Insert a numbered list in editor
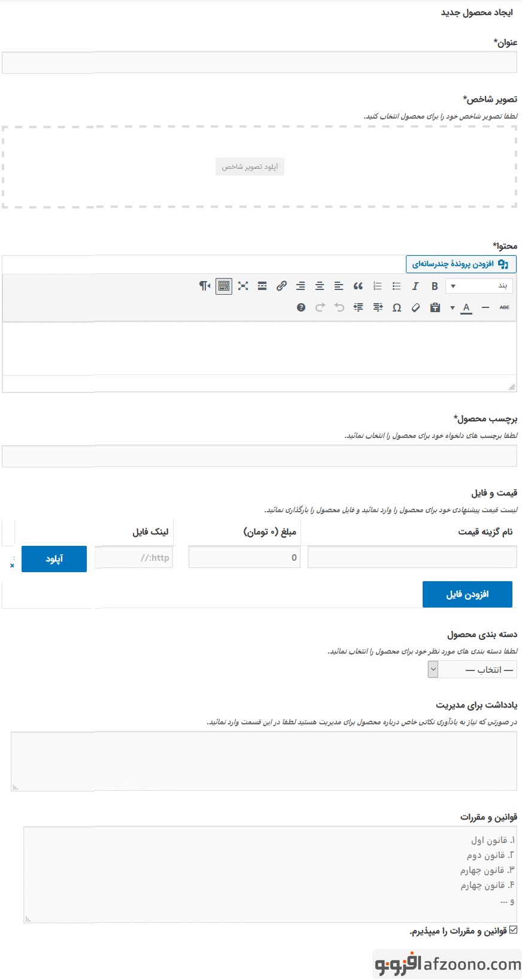Viewport: 522px width, 979px height. click(x=377, y=286)
